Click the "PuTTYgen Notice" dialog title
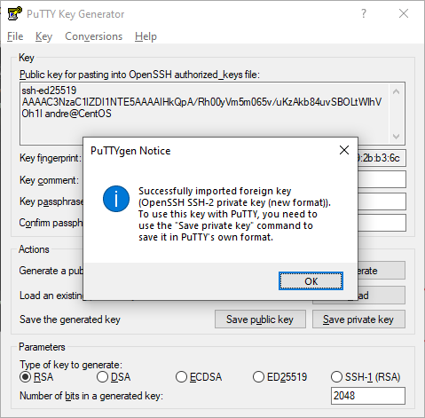Image resolution: width=425 pixels, height=418 pixels. coord(130,151)
